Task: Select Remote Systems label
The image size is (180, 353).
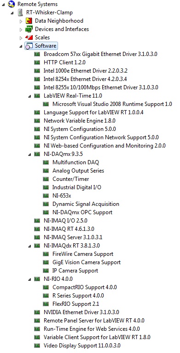Action: pyautogui.click(x=37, y=4)
